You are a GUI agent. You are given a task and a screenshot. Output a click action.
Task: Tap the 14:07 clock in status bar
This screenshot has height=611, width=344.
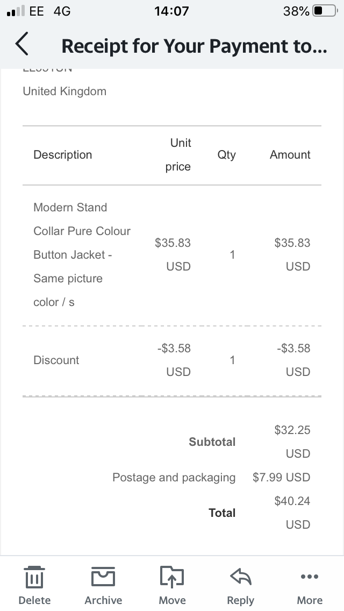[171, 11]
